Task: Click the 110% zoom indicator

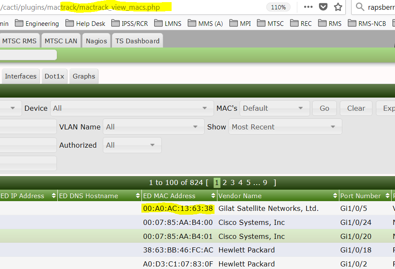Action: 279,7
